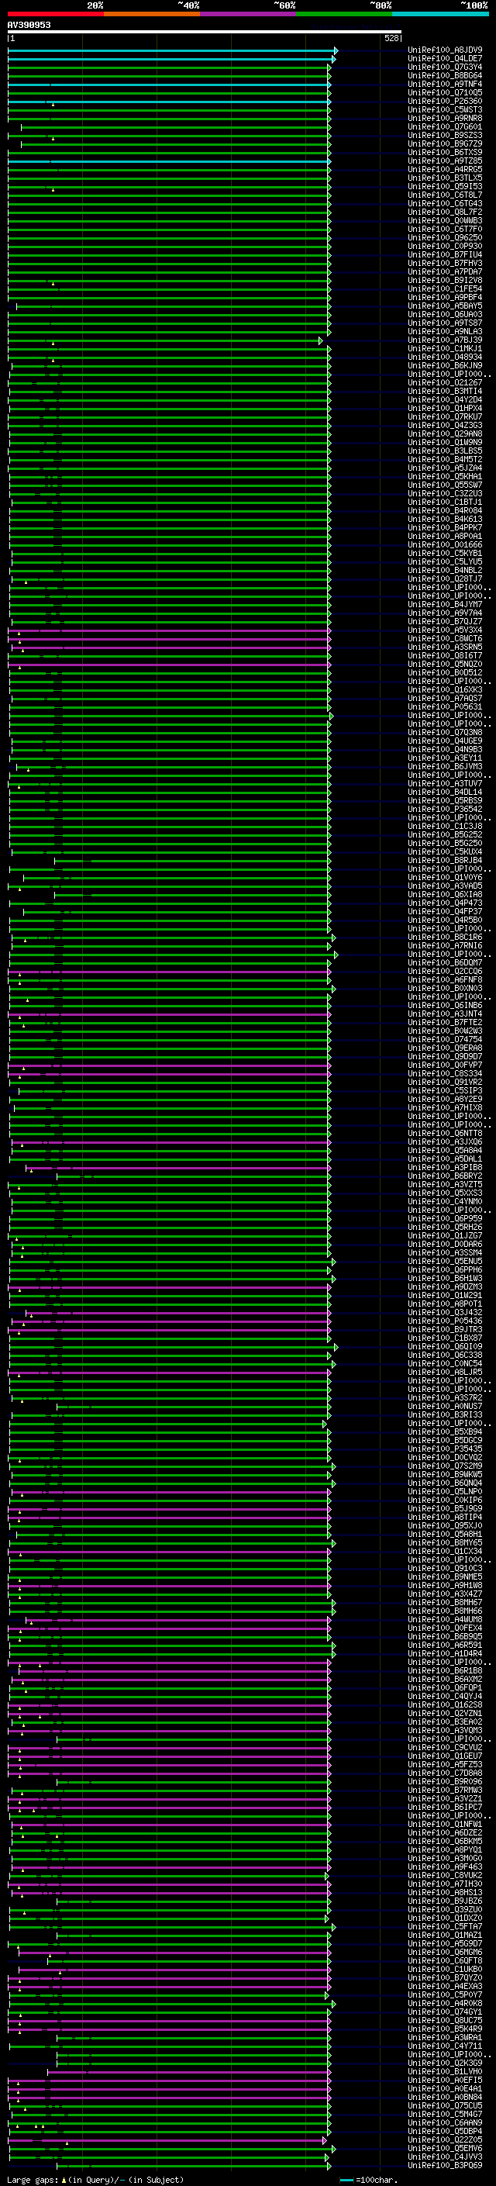Select label UniRef100_Q2CCQ6
The height and width of the screenshot is (2186, 496).
click(445, 972)
